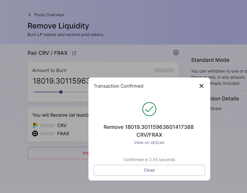Click the green checkmark confirmation icon
The width and height of the screenshot is (247, 193).
tap(149, 109)
